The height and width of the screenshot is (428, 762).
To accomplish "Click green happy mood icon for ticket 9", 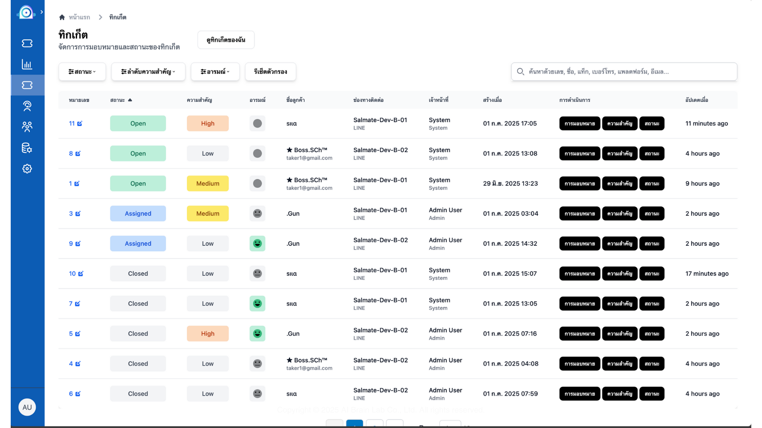I will (x=257, y=244).
